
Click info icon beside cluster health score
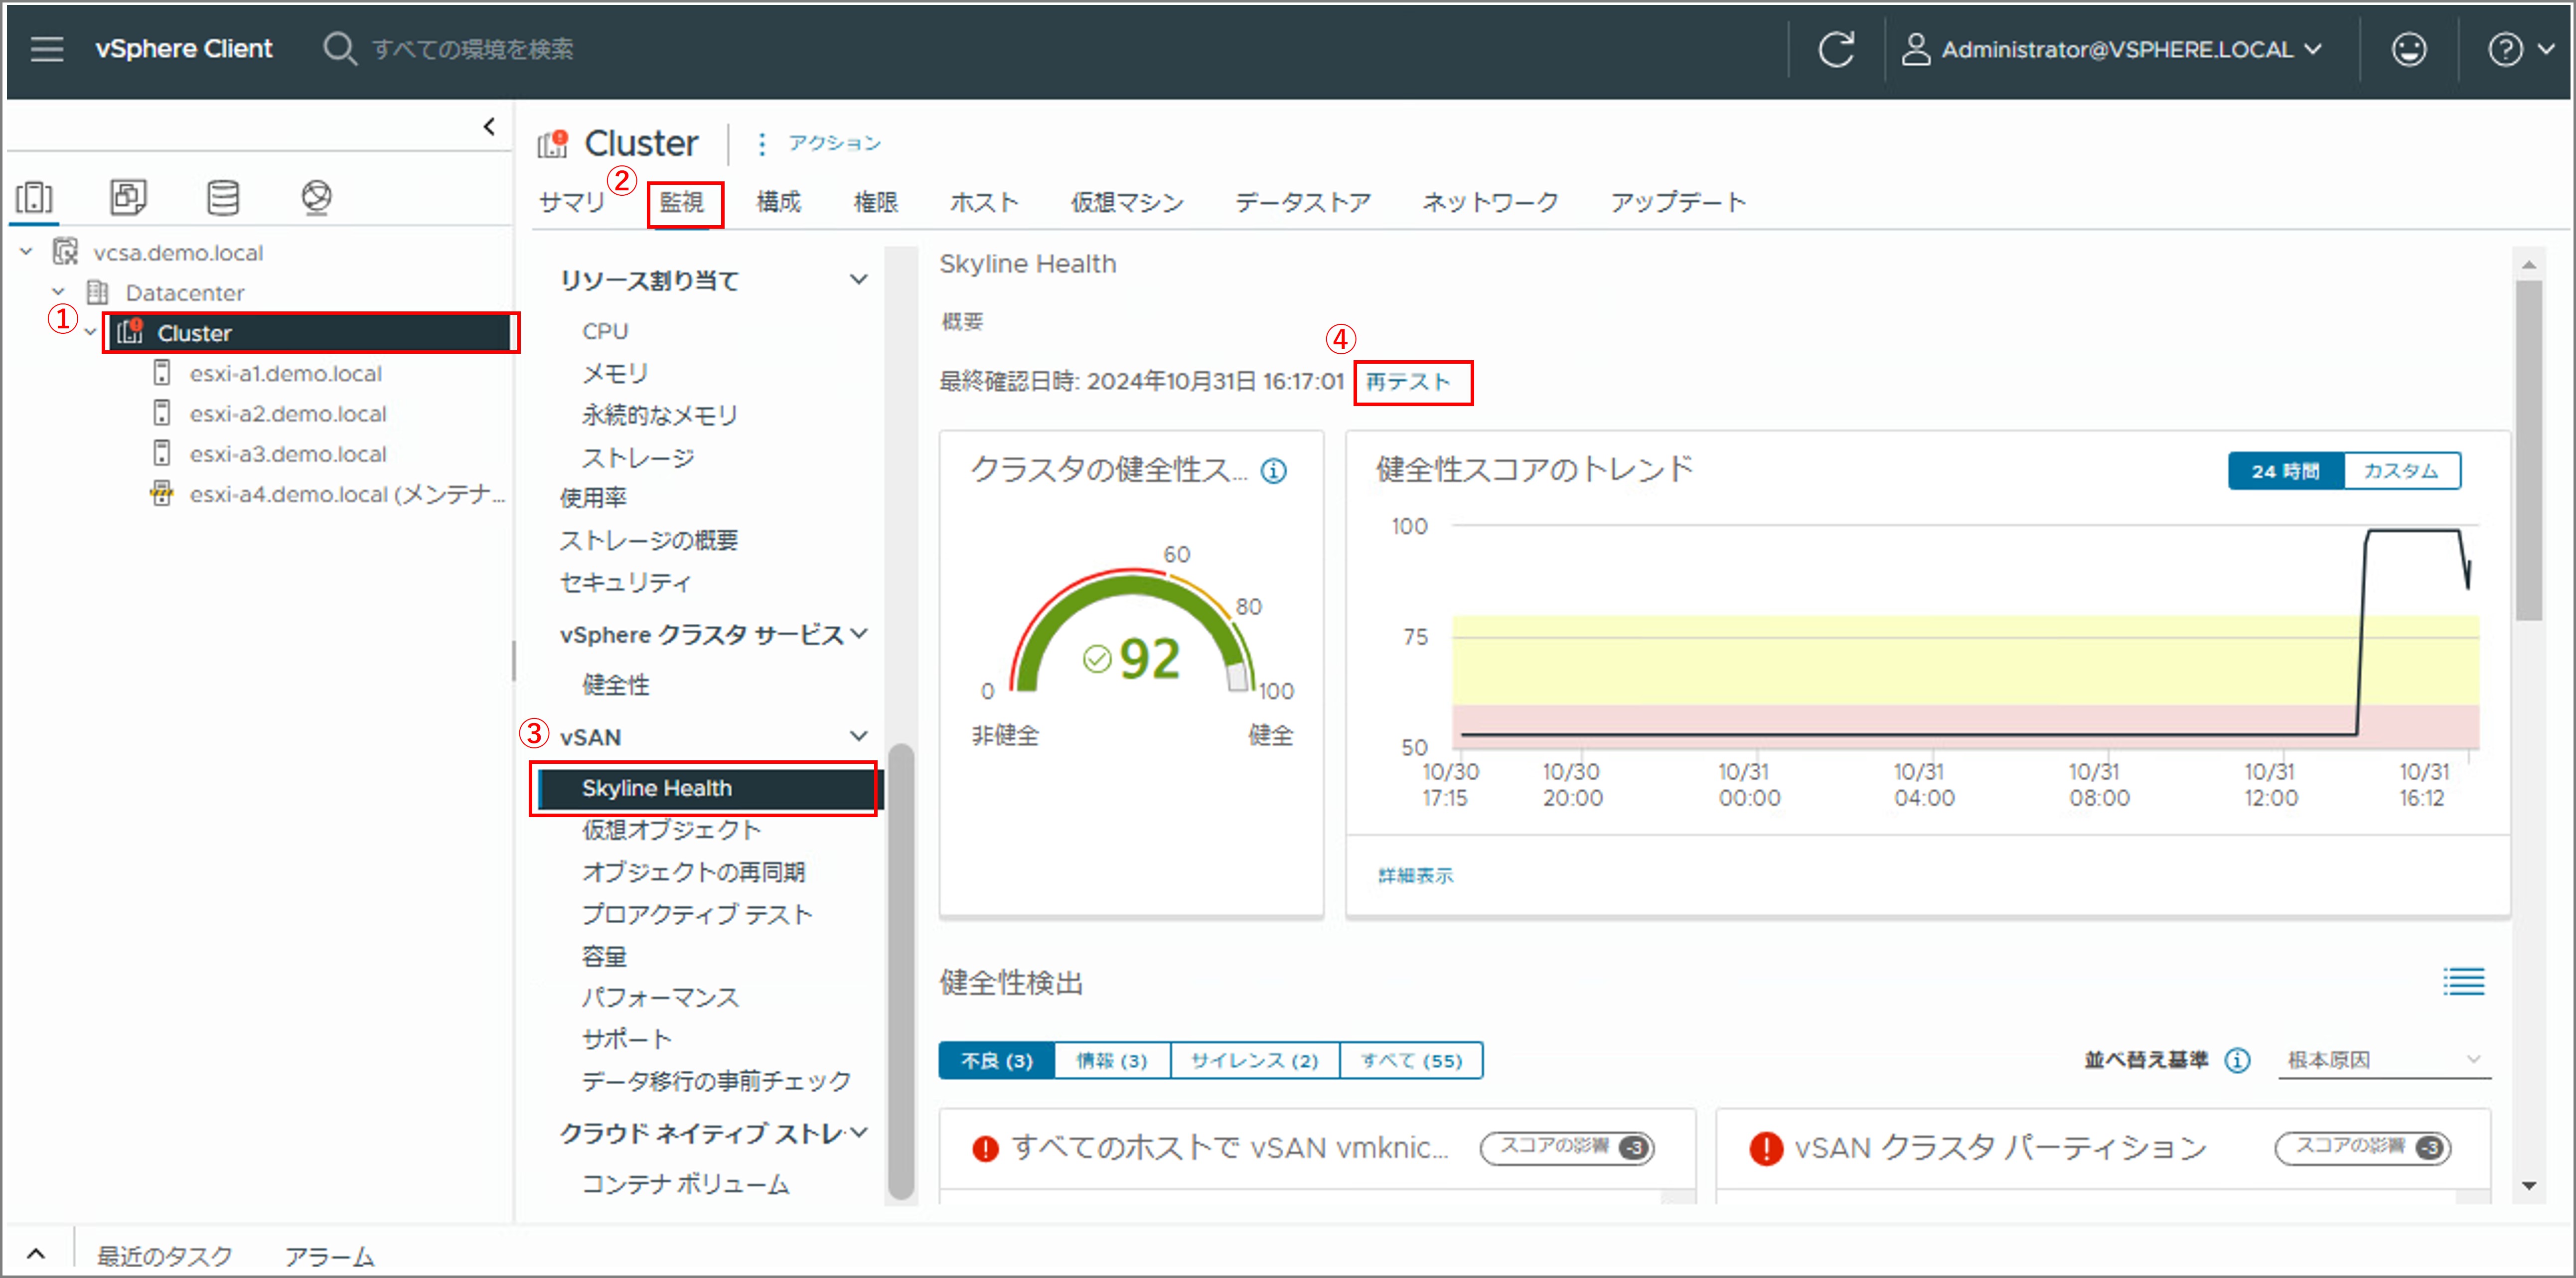pyautogui.click(x=1273, y=471)
